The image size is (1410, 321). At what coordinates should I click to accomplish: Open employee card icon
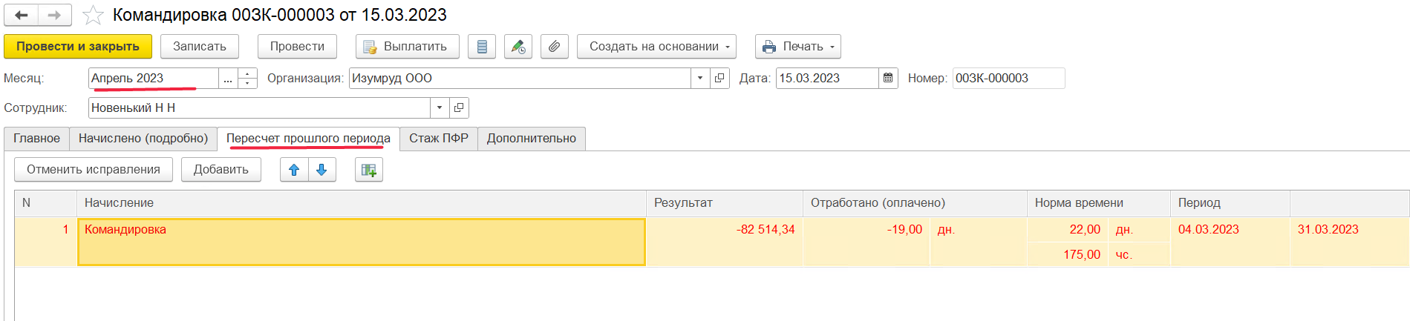459,107
